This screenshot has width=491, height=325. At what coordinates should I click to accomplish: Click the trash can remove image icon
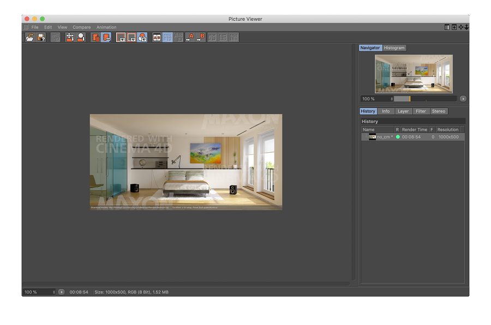click(95, 38)
